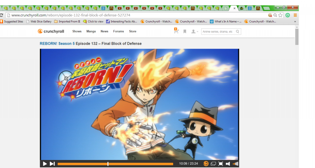Switch to the blank page icon tab

pyautogui.click(x=225, y=8)
